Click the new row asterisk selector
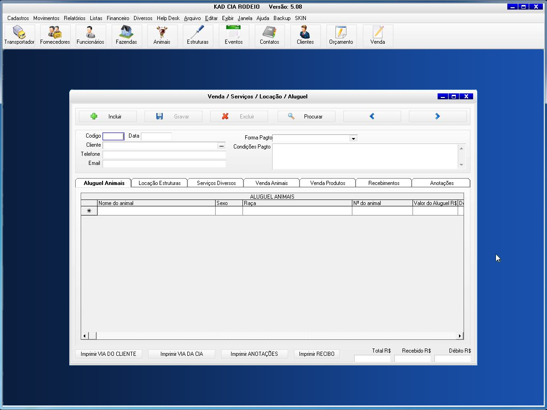 [89, 211]
